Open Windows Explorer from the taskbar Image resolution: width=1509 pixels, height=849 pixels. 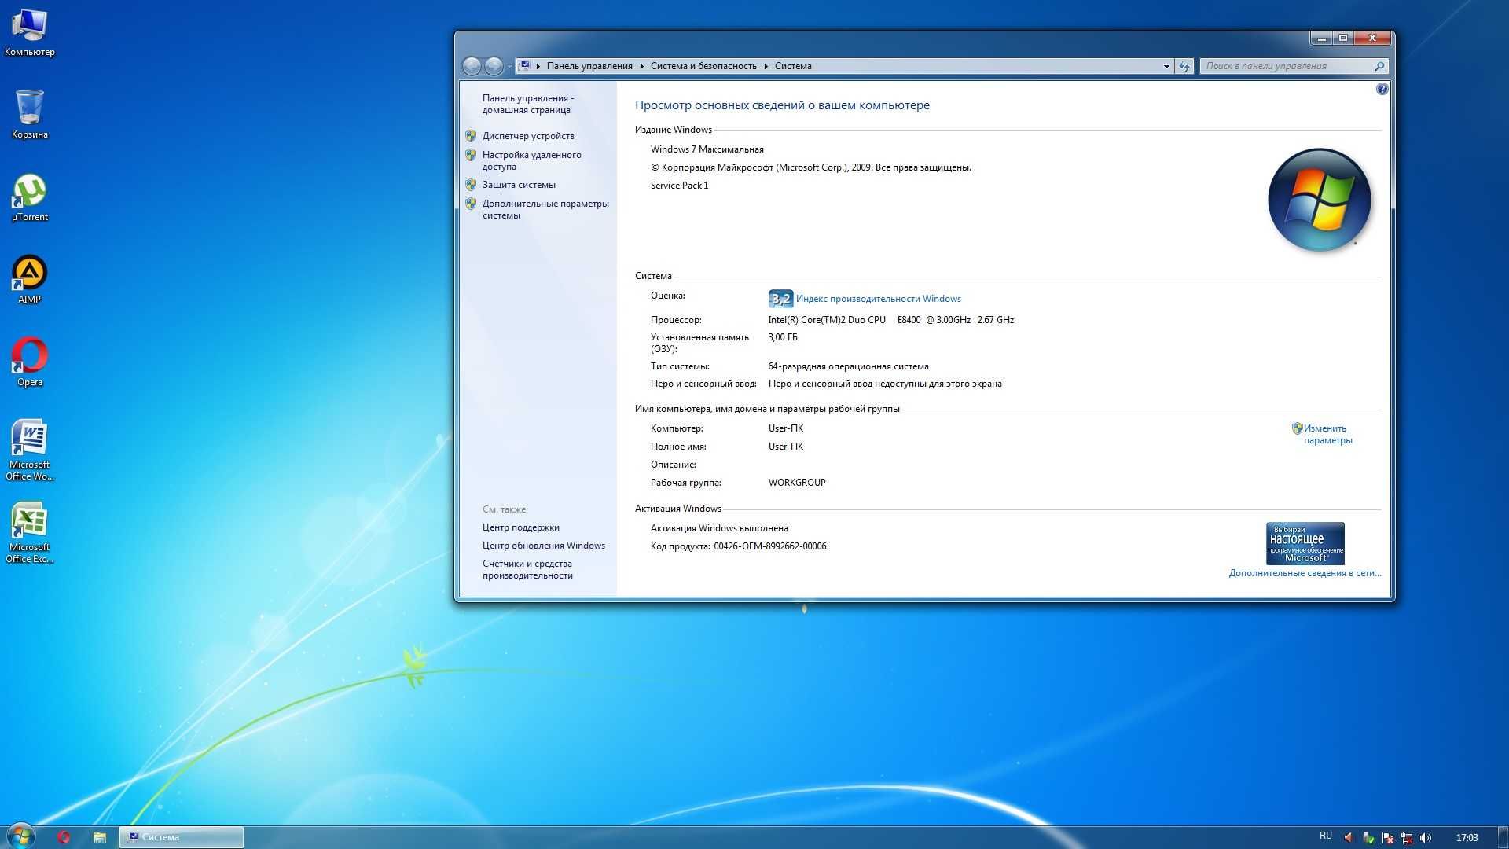99,837
